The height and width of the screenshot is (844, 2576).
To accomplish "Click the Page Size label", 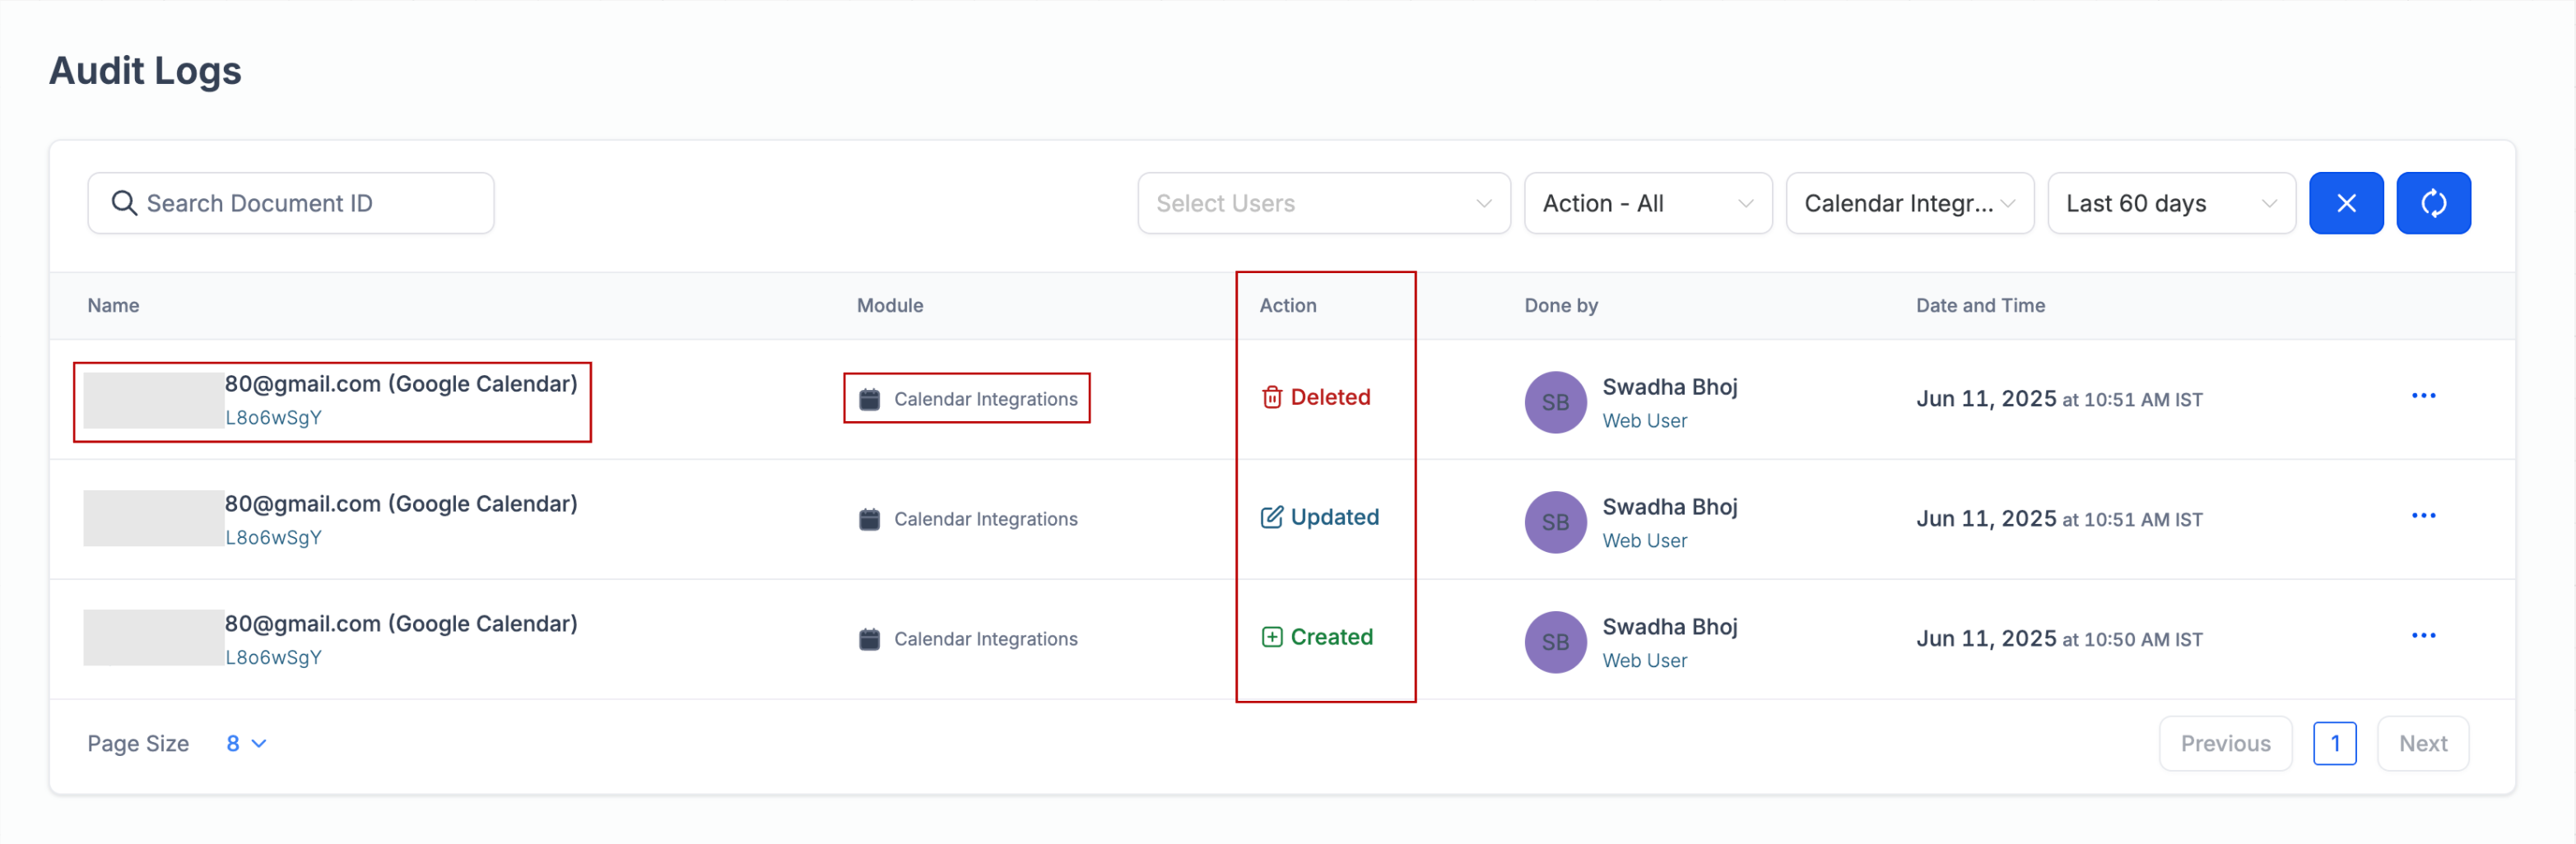I will [x=138, y=744].
